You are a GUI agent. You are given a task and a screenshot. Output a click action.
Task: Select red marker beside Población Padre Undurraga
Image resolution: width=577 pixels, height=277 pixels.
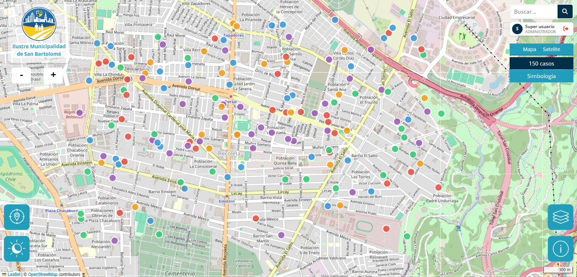click(438, 187)
